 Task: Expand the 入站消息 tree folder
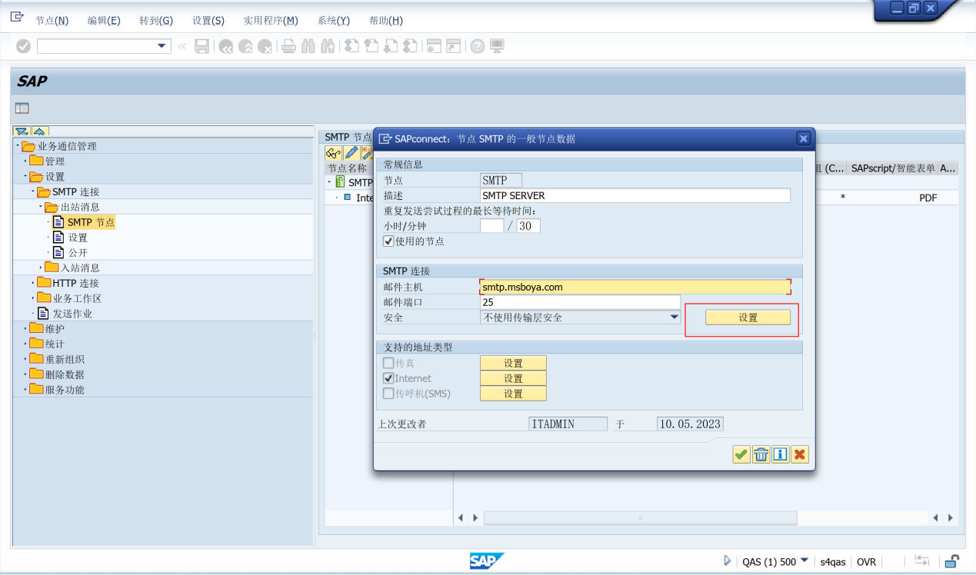tap(41, 268)
